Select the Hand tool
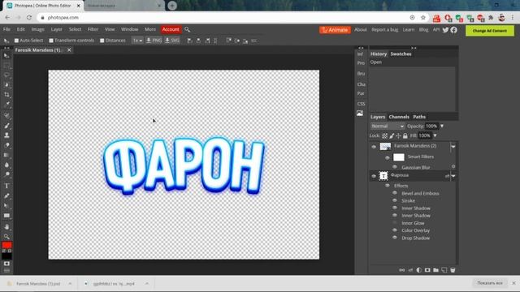The image size is (520, 292). [x=6, y=227]
